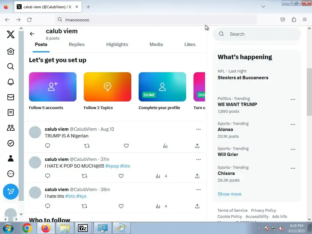Screen dimensions: 312x234
Task: View analytics of TRUMP IS A NIgerian post
Action: (165, 146)
